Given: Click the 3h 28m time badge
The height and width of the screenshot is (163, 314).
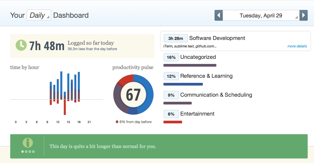Looking at the screenshot, I should pyautogui.click(x=175, y=38).
